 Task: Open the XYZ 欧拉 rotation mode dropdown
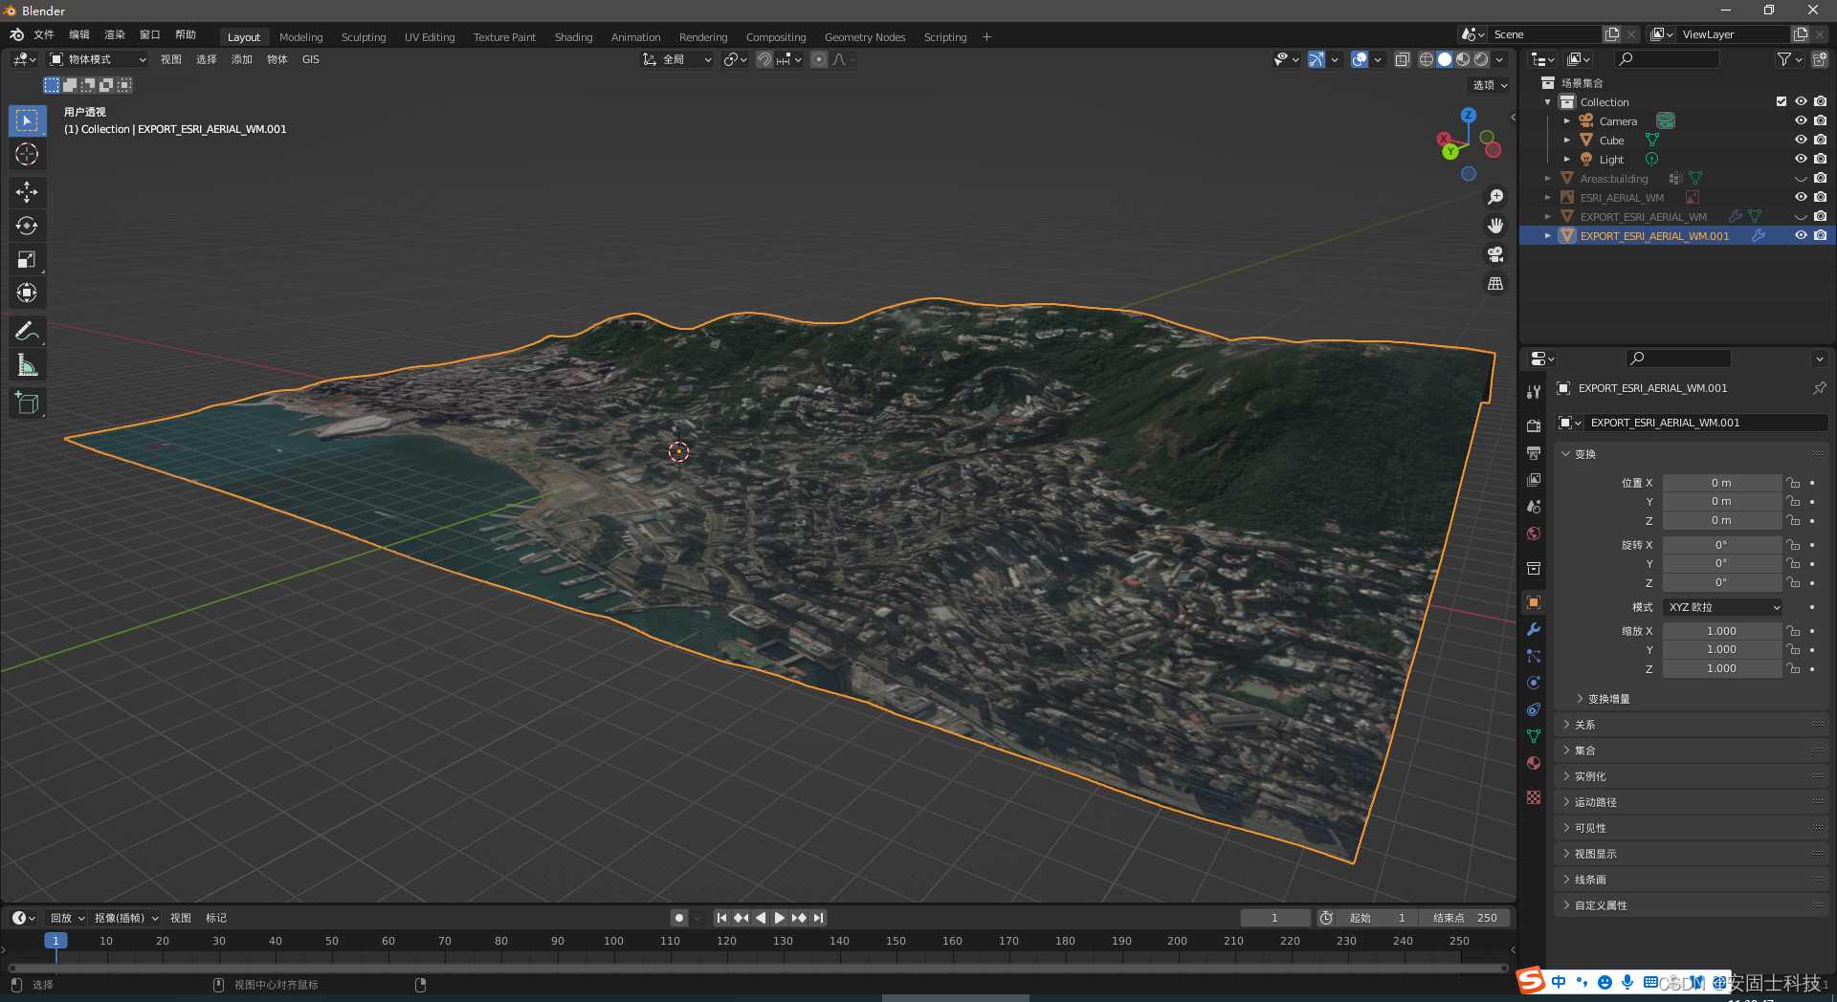[1723, 607]
